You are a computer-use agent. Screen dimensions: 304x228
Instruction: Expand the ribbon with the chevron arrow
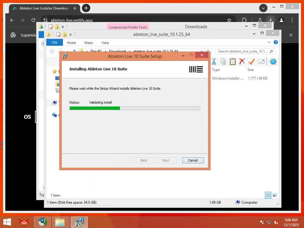click(x=269, y=42)
